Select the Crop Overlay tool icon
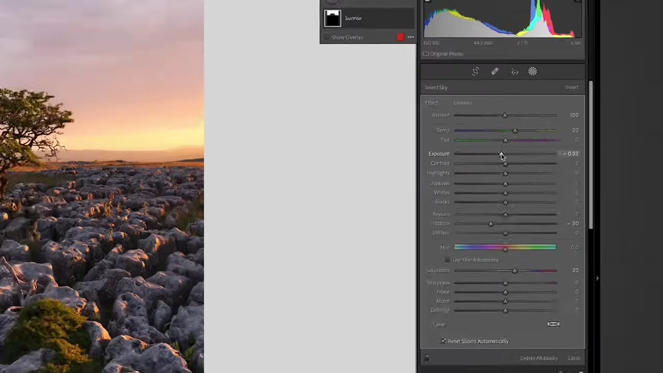Image resolution: width=663 pixels, height=373 pixels. 475,71
